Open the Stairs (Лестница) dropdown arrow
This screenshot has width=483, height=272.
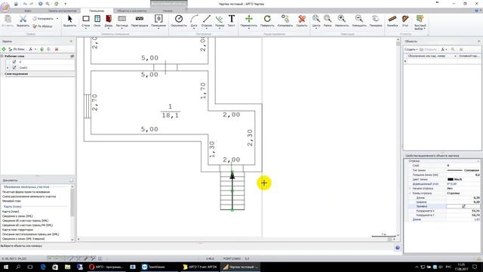[x=122, y=29]
